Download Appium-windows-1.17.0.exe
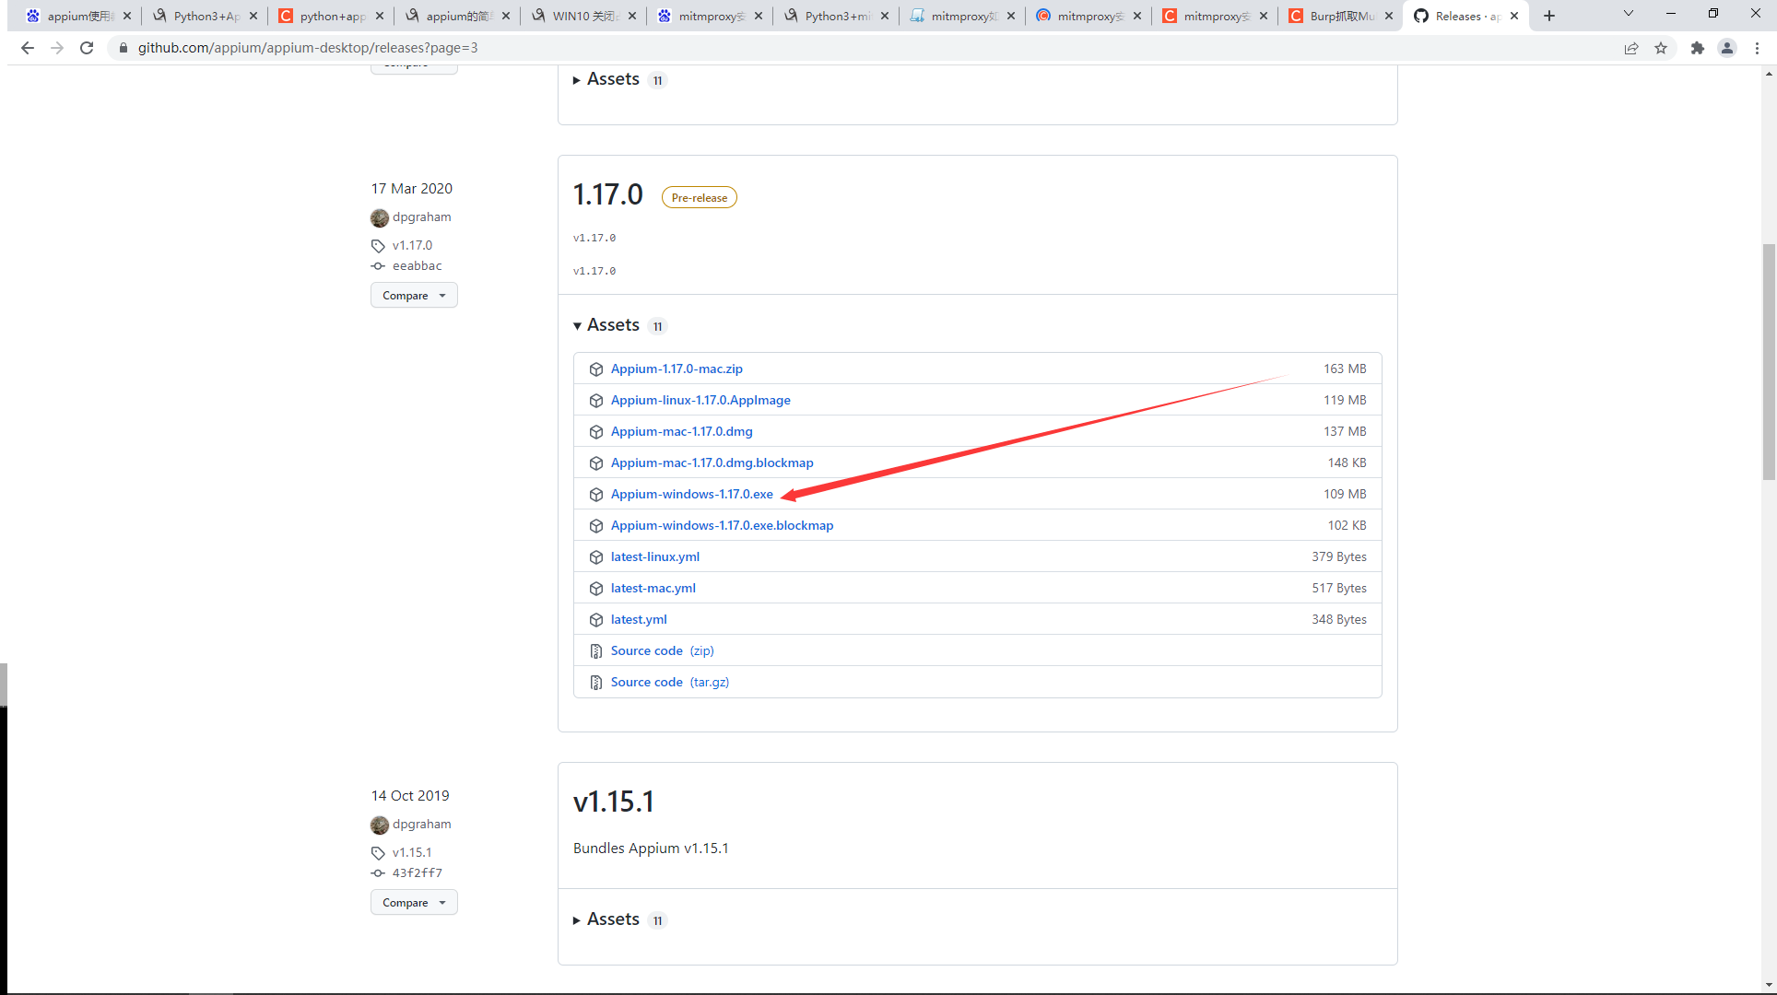Screen dimensions: 1777x995 pos(691,494)
